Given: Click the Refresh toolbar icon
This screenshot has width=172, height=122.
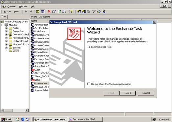Looking at the screenshot, I should coord(59,11).
